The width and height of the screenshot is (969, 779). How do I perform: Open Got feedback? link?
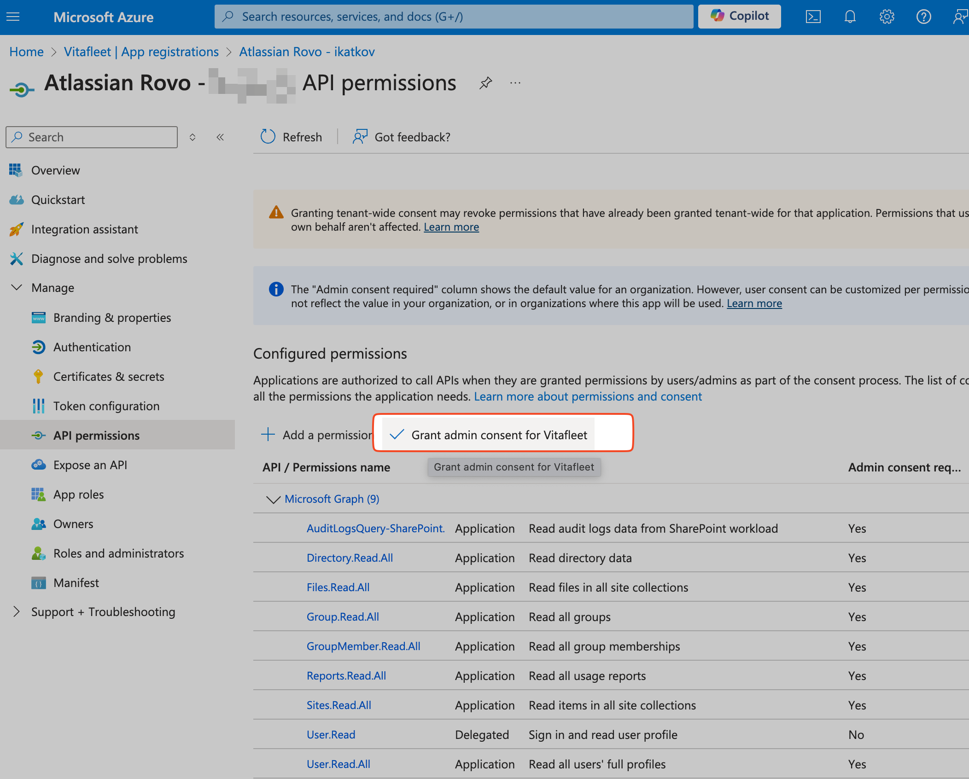pos(402,137)
